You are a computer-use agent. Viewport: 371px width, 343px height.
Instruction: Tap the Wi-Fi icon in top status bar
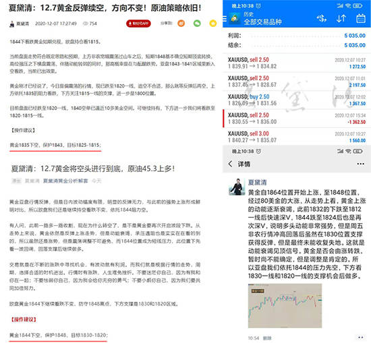point(348,5)
